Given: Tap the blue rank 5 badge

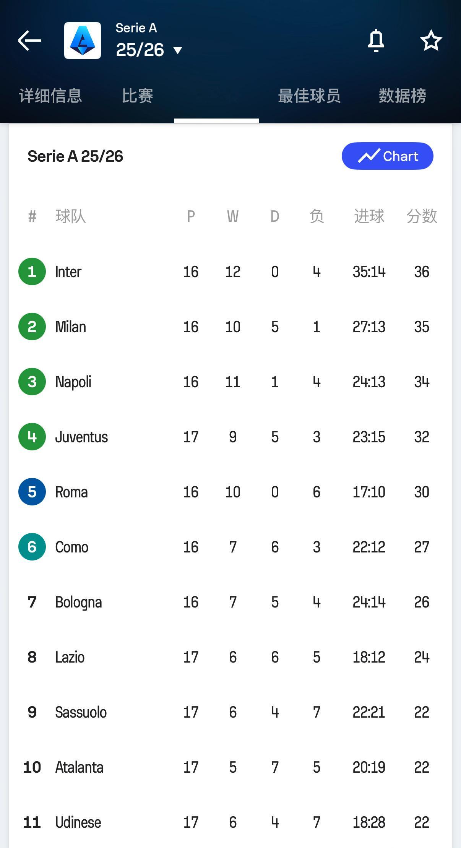Looking at the screenshot, I should pyautogui.click(x=32, y=492).
